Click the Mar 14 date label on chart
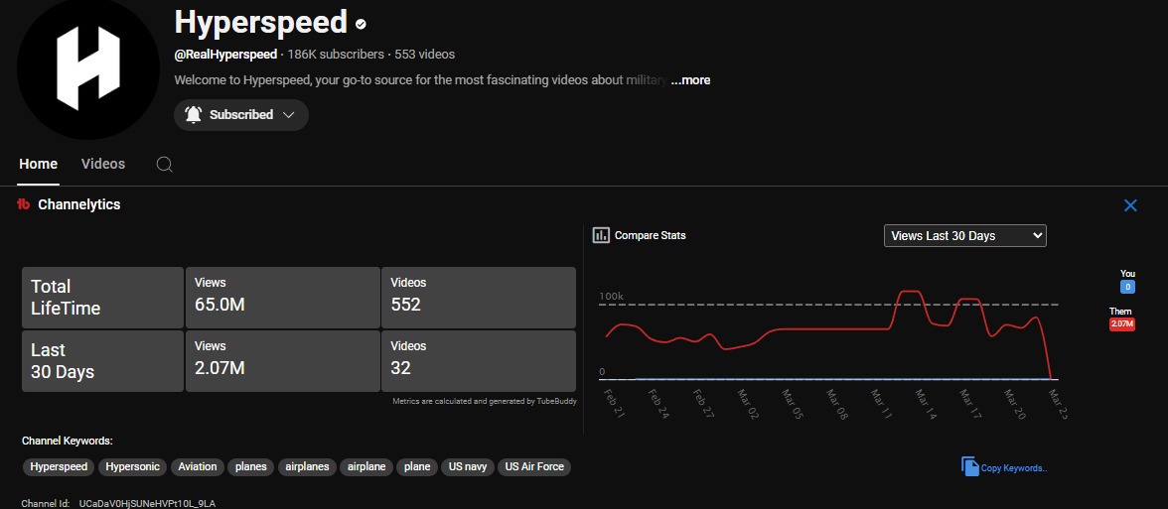1168x509 pixels. (926, 404)
